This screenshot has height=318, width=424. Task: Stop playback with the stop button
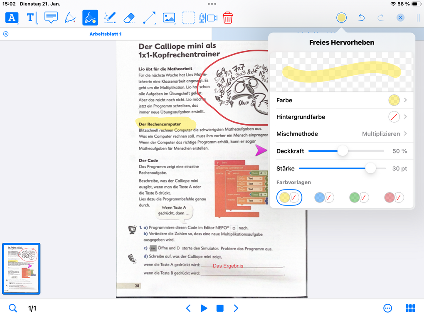pos(220,308)
